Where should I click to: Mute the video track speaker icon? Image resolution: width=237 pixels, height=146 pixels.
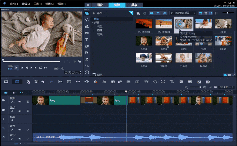point(20,102)
